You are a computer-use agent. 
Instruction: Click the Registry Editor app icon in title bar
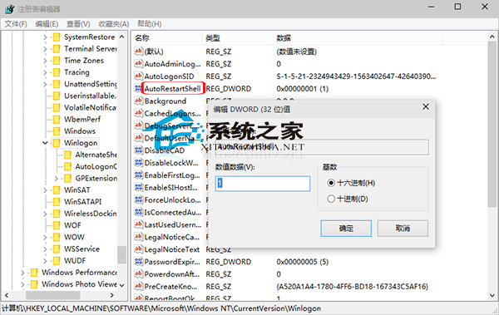pyautogui.click(x=10, y=8)
